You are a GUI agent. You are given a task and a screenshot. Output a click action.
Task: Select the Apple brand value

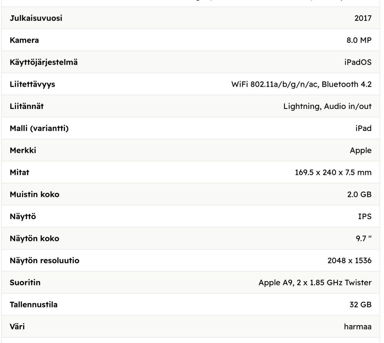point(361,151)
